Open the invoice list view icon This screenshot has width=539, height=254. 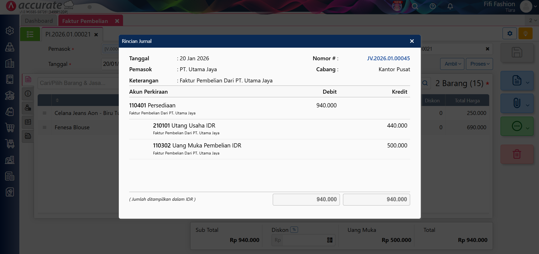pyautogui.click(x=30, y=34)
